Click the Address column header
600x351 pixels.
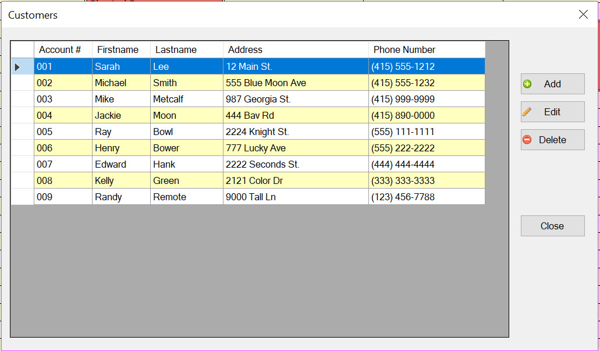pos(296,49)
